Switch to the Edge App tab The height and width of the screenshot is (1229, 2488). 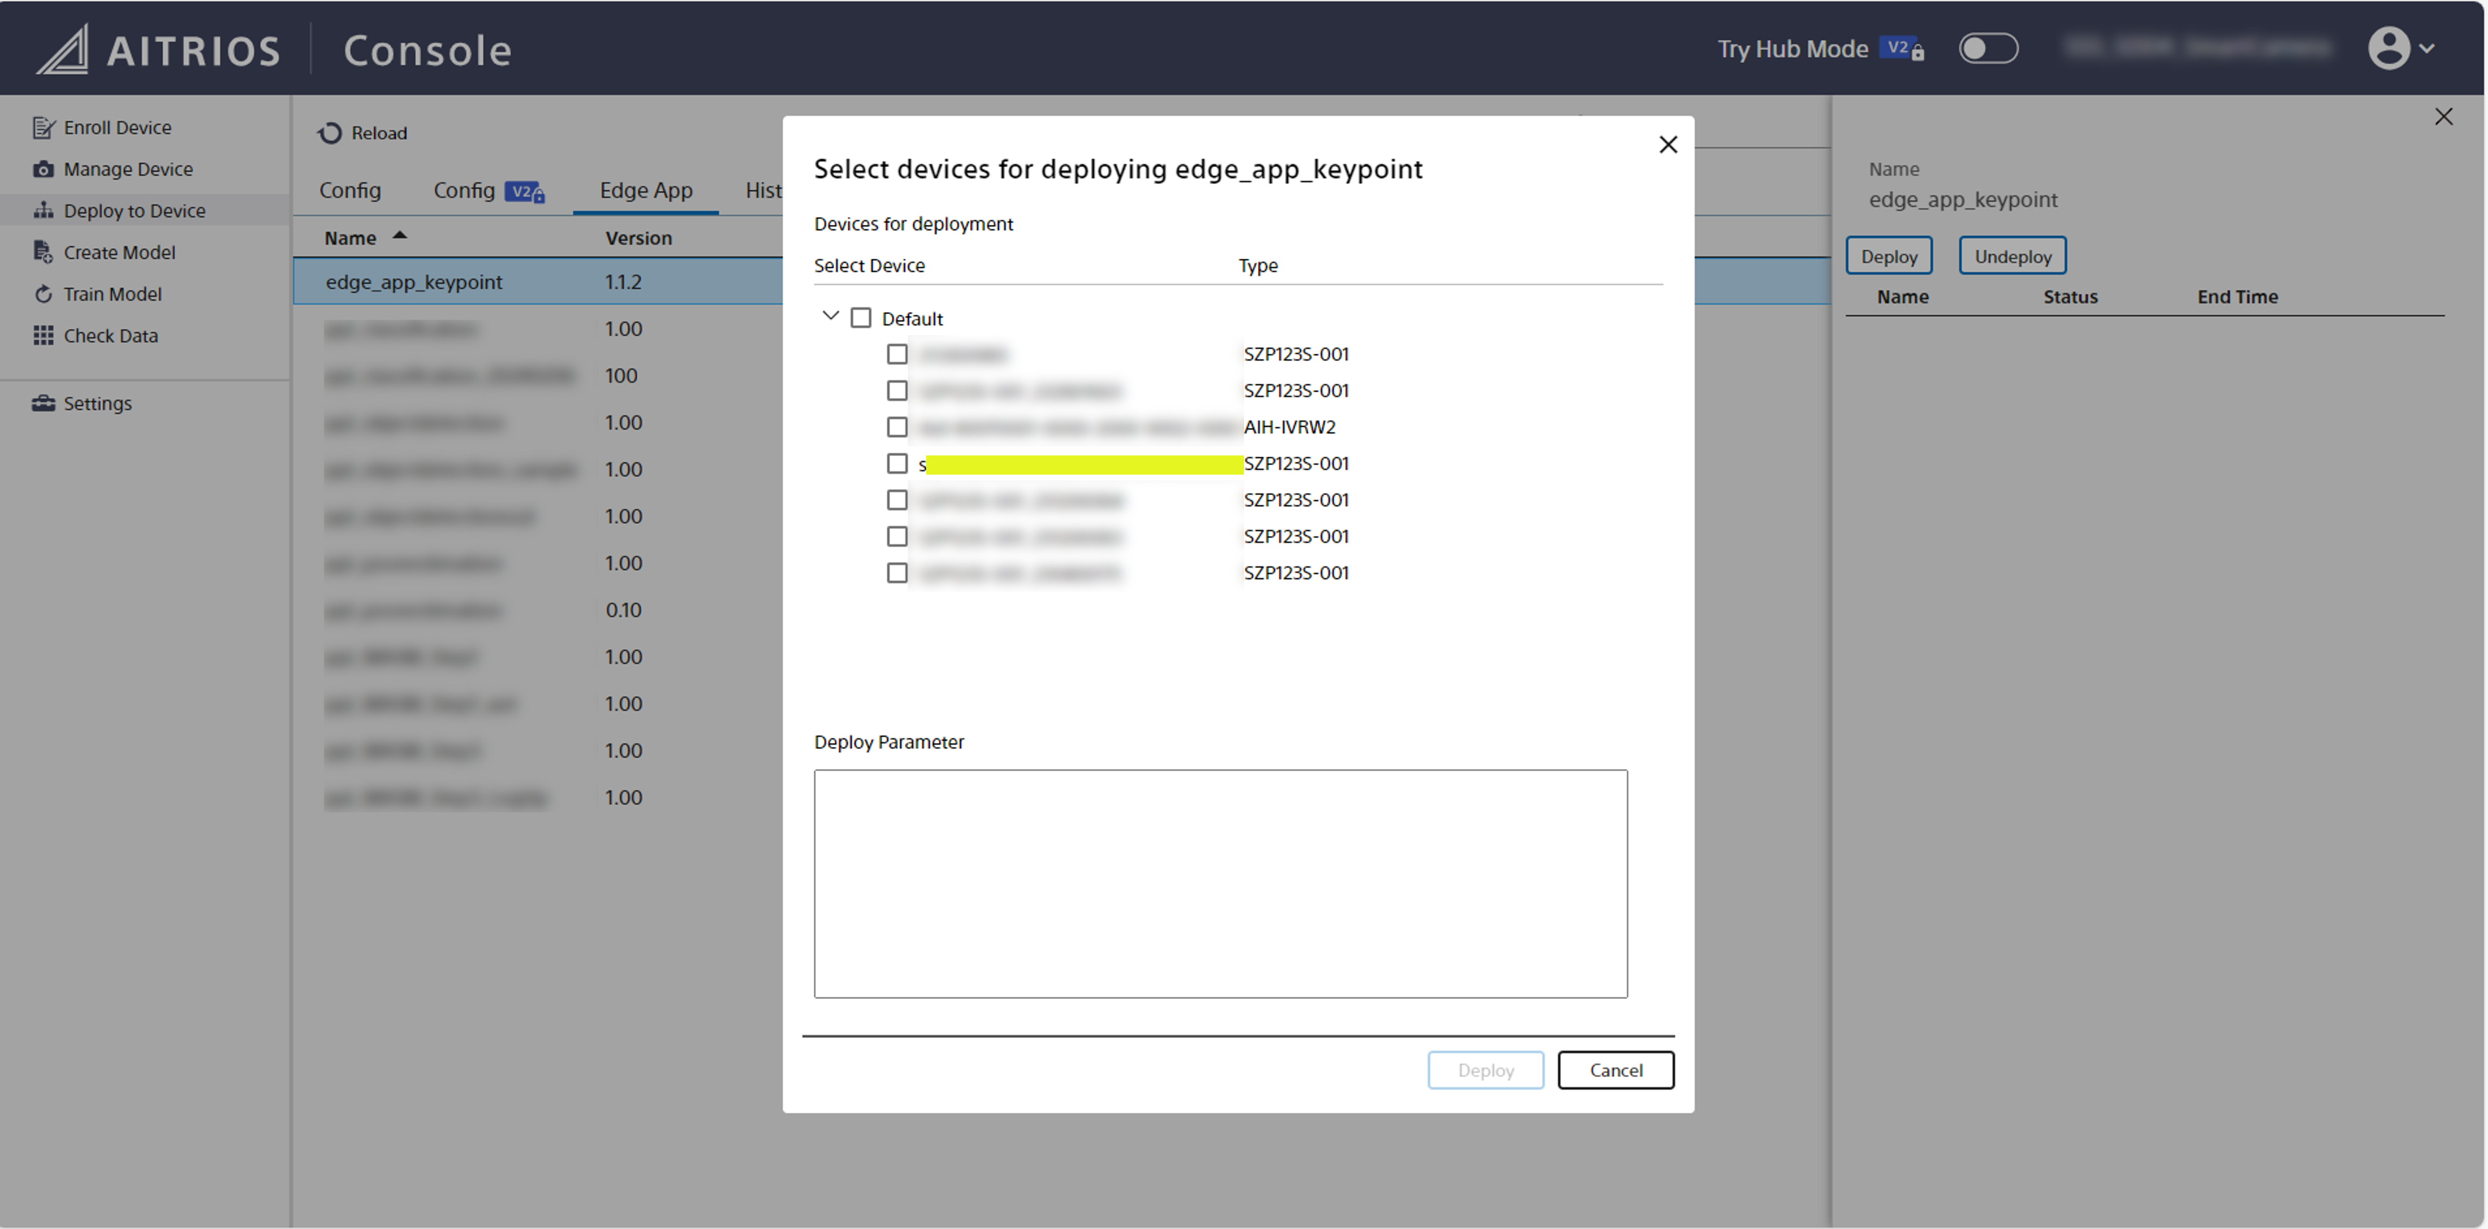[645, 190]
